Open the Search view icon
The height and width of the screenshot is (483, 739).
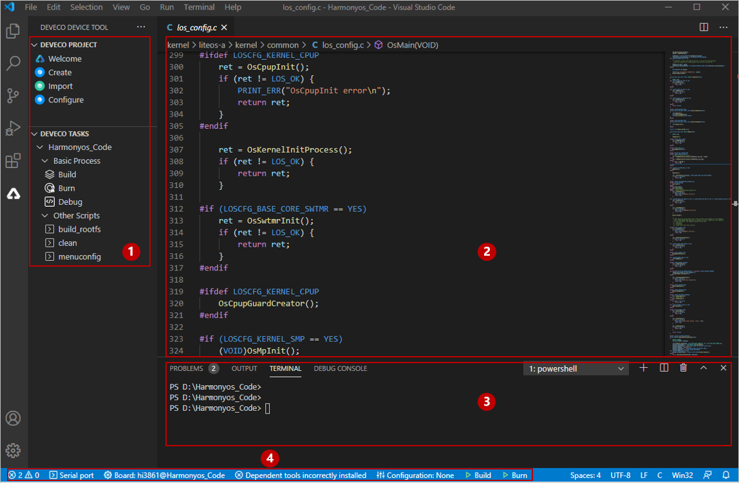pos(13,63)
